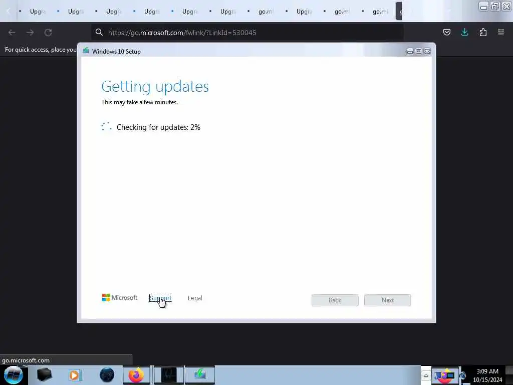Click the disabled Back button in Setup
513x385 pixels.
335,300
